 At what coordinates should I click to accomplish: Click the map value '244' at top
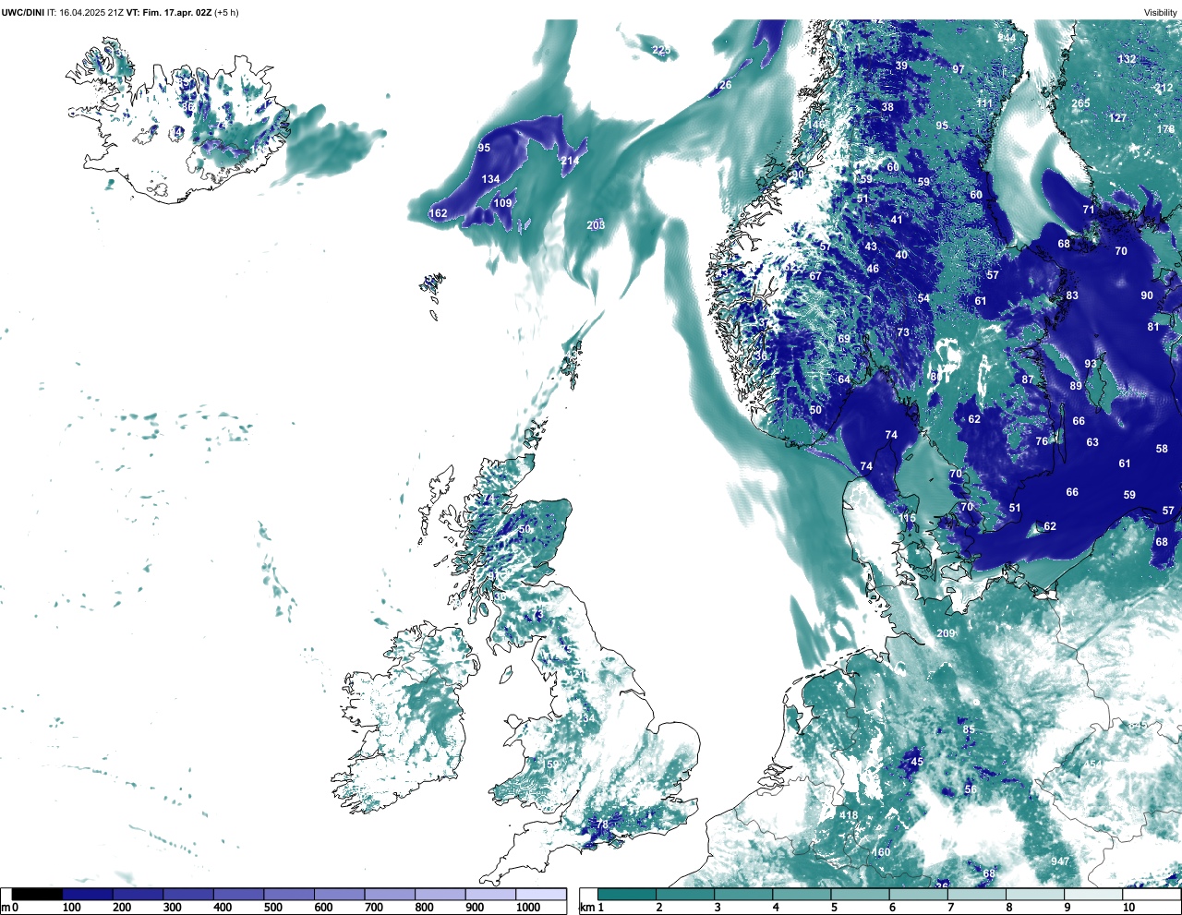[1007, 38]
